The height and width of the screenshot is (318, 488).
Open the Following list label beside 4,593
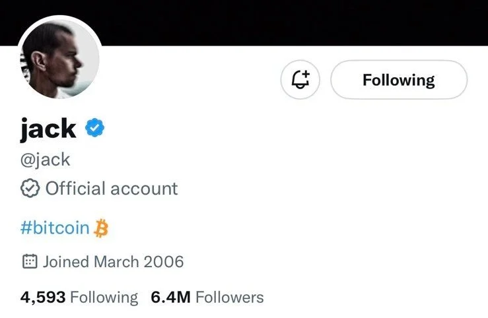[x=104, y=298]
